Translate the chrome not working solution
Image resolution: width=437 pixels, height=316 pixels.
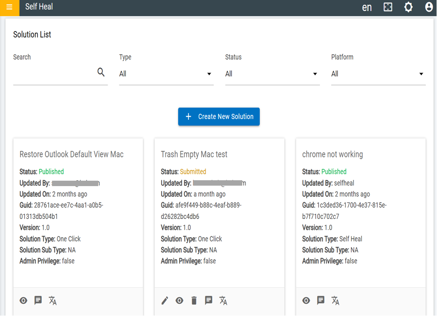[x=335, y=301]
